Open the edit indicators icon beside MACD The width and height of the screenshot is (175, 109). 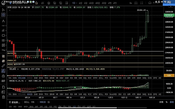49,102
